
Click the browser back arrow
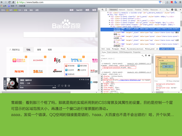pyautogui.click(x=2, y=2)
